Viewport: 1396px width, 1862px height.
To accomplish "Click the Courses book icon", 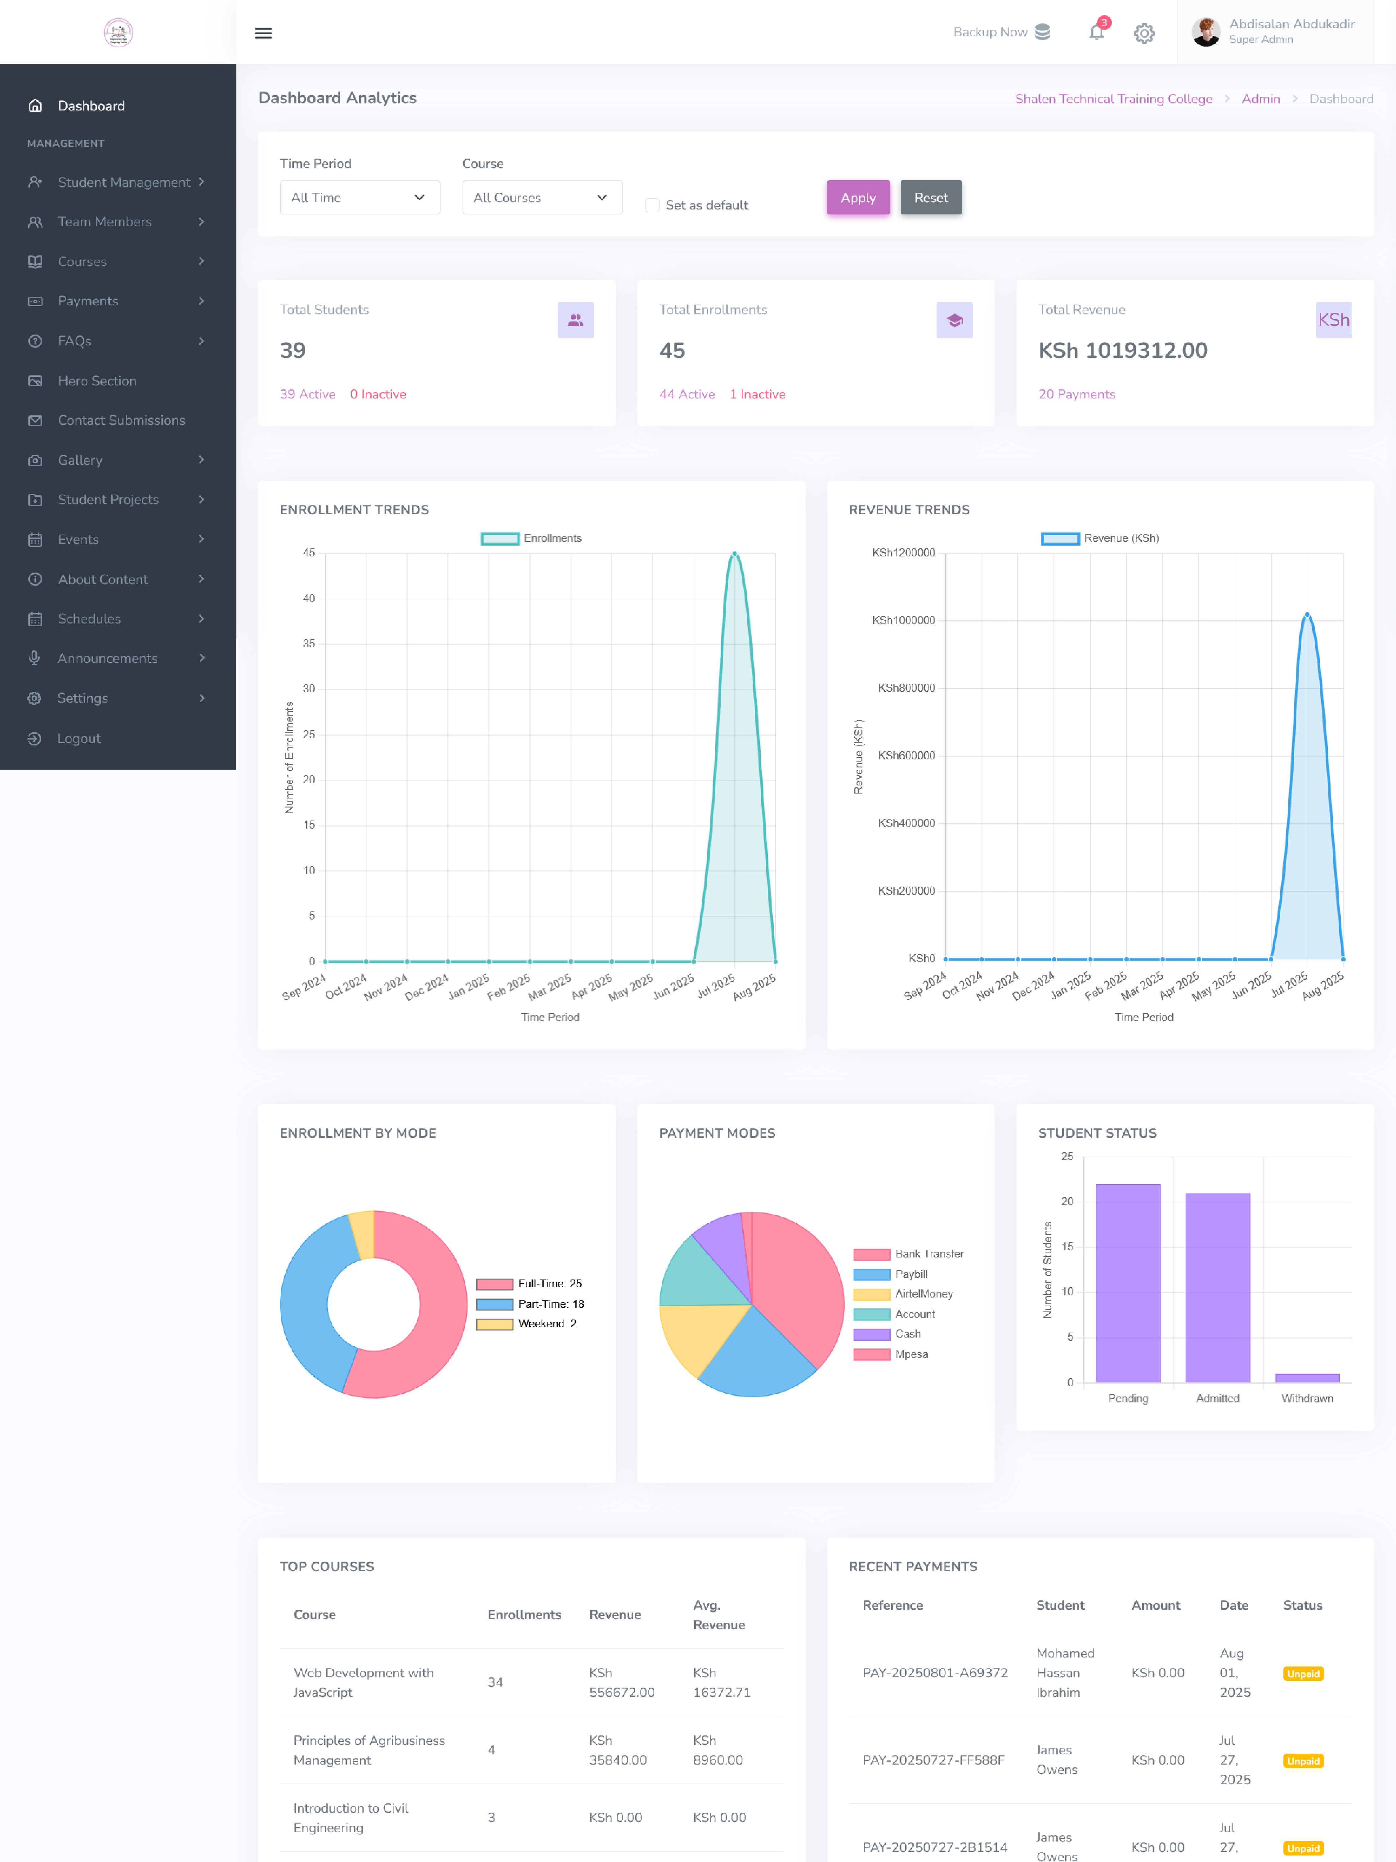I will (x=35, y=262).
